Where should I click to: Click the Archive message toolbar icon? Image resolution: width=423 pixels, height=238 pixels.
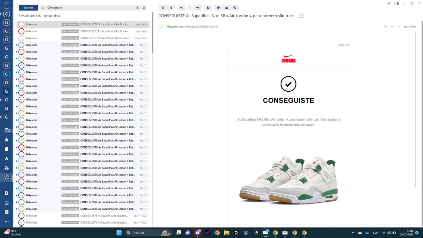point(163,7)
